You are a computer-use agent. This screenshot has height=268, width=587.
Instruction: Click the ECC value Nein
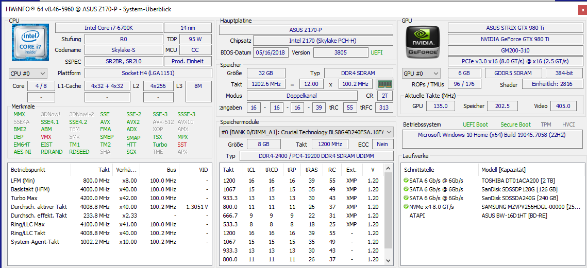[382, 144]
